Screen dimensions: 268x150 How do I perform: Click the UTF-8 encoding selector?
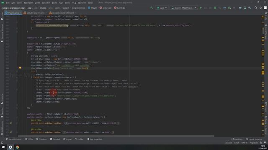tap(244, 142)
